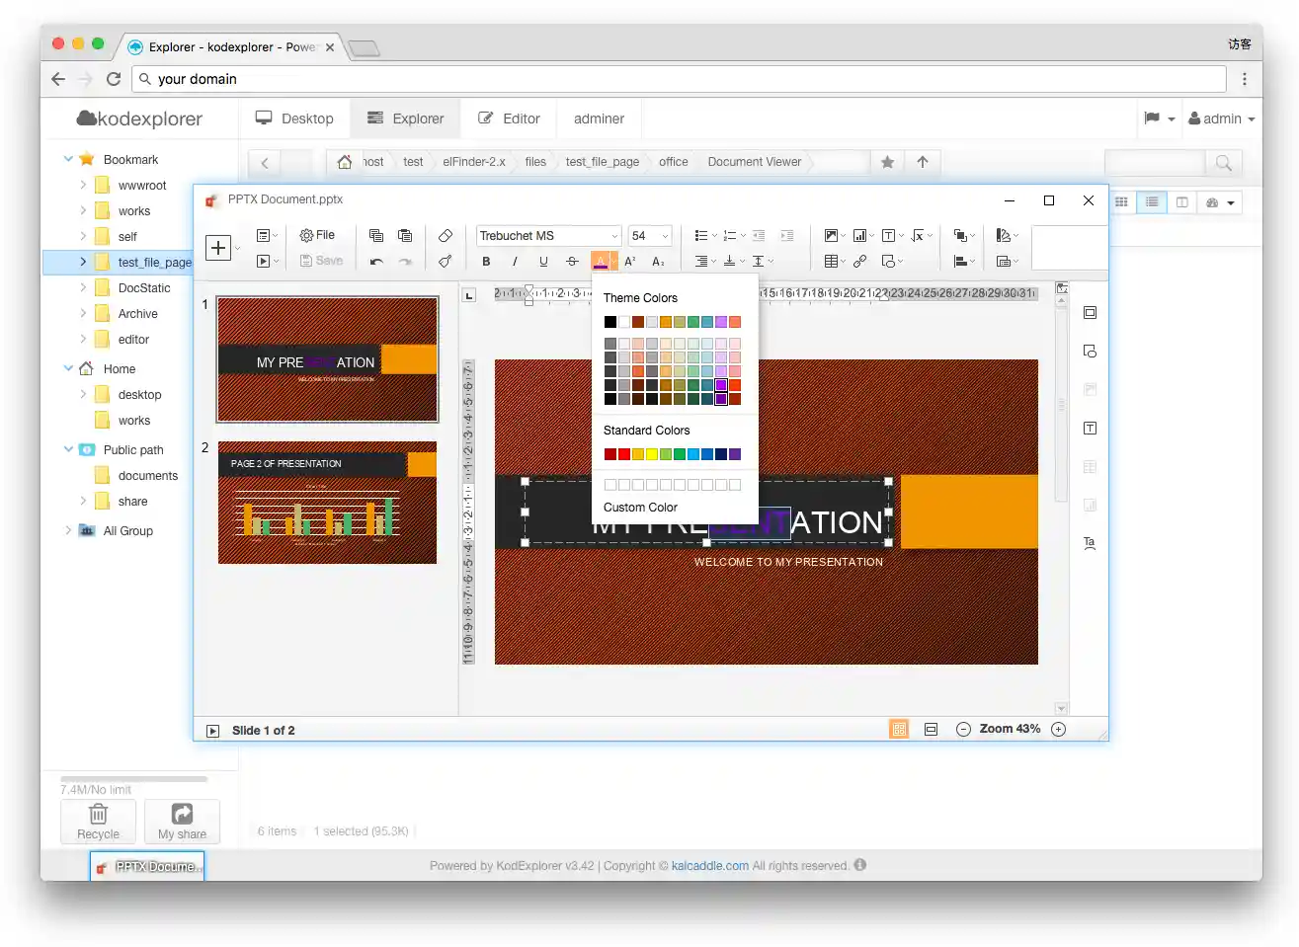
Task: Select the clear style eraser icon
Action: tap(446, 236)
